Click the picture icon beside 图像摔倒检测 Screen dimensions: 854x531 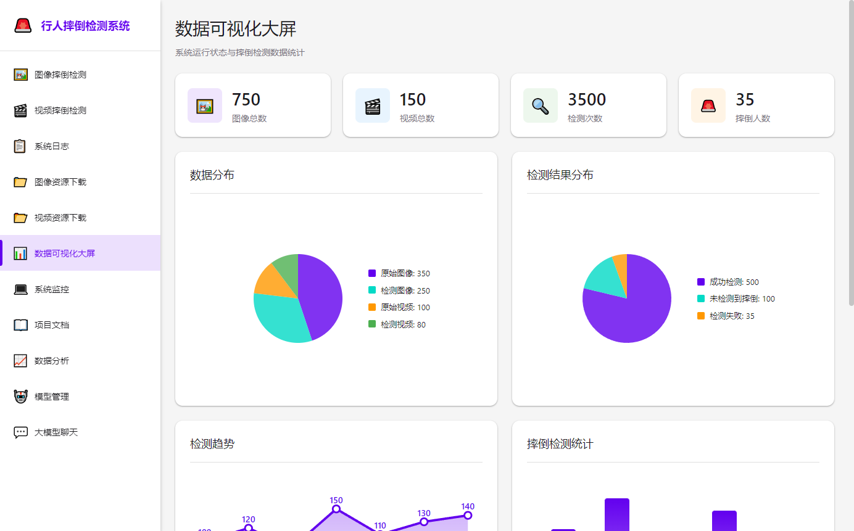20,75
